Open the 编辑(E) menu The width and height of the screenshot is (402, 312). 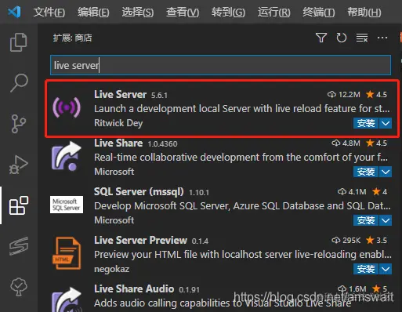click(x=93, y=12)
